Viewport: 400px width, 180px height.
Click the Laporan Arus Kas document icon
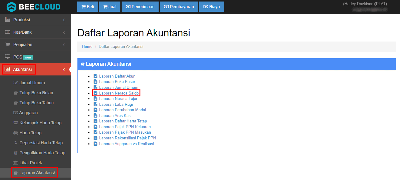(x=96, y=115)
